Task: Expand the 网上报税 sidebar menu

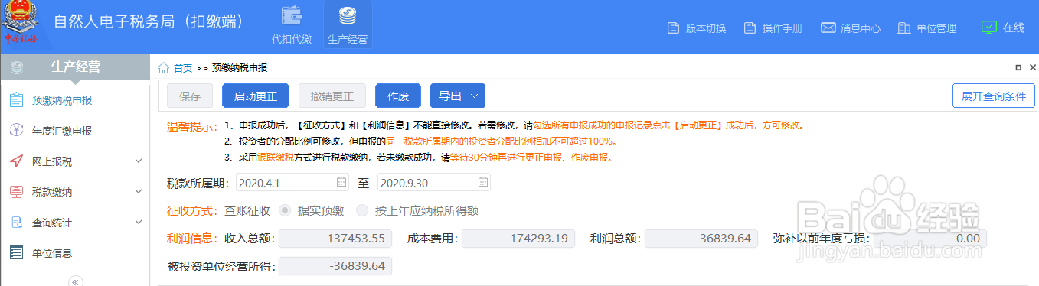Action: [139, 161]
